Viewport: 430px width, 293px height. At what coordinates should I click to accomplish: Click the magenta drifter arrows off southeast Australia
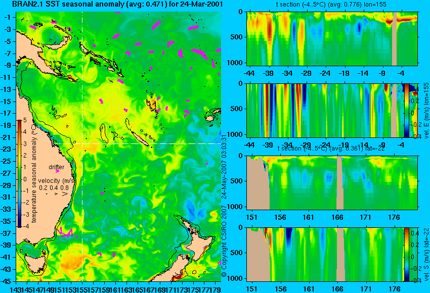(x=65, y=233)
